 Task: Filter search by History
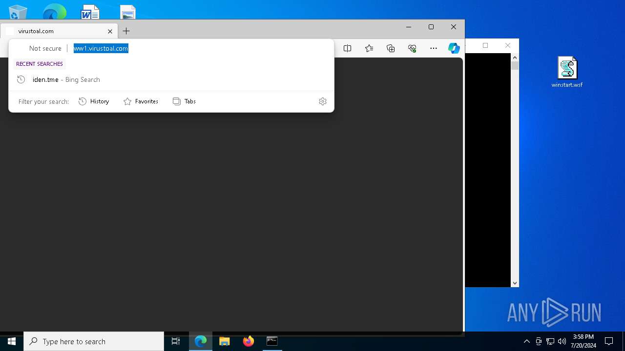click(x=94, y=101)
